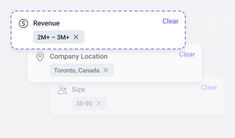Click the Company Location filter title

pos(78,57)
